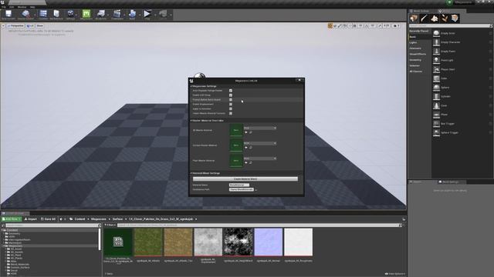Click the Save Current toolbar icon
494x277 pixels.
[8, 14]
